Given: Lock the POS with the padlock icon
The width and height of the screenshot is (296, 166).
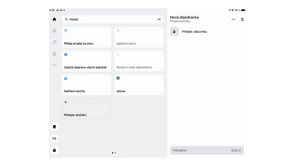Looking at the screenshot, I should [x=54, y=150].
